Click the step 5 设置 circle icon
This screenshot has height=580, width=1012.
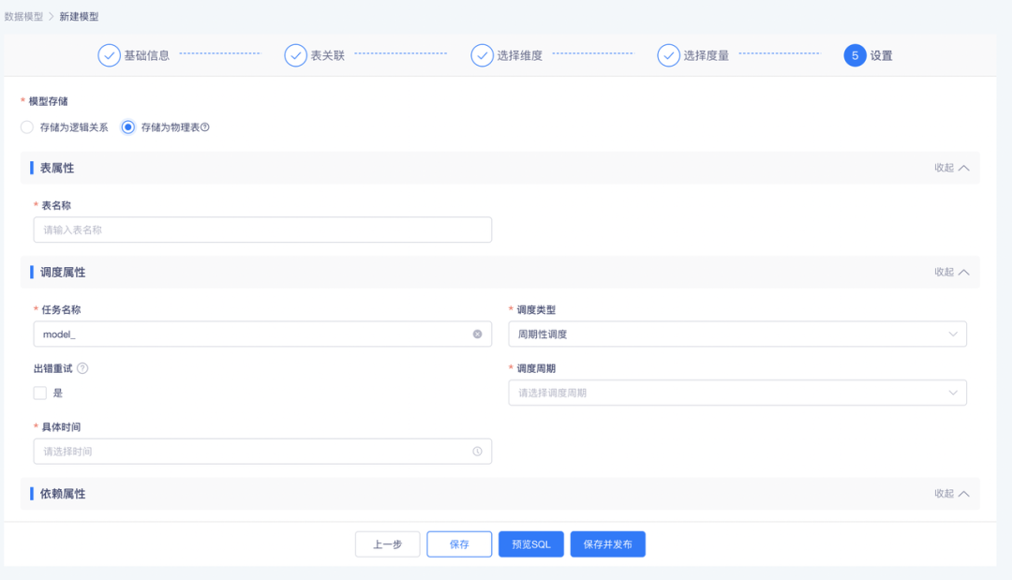(x=855, y=55)
